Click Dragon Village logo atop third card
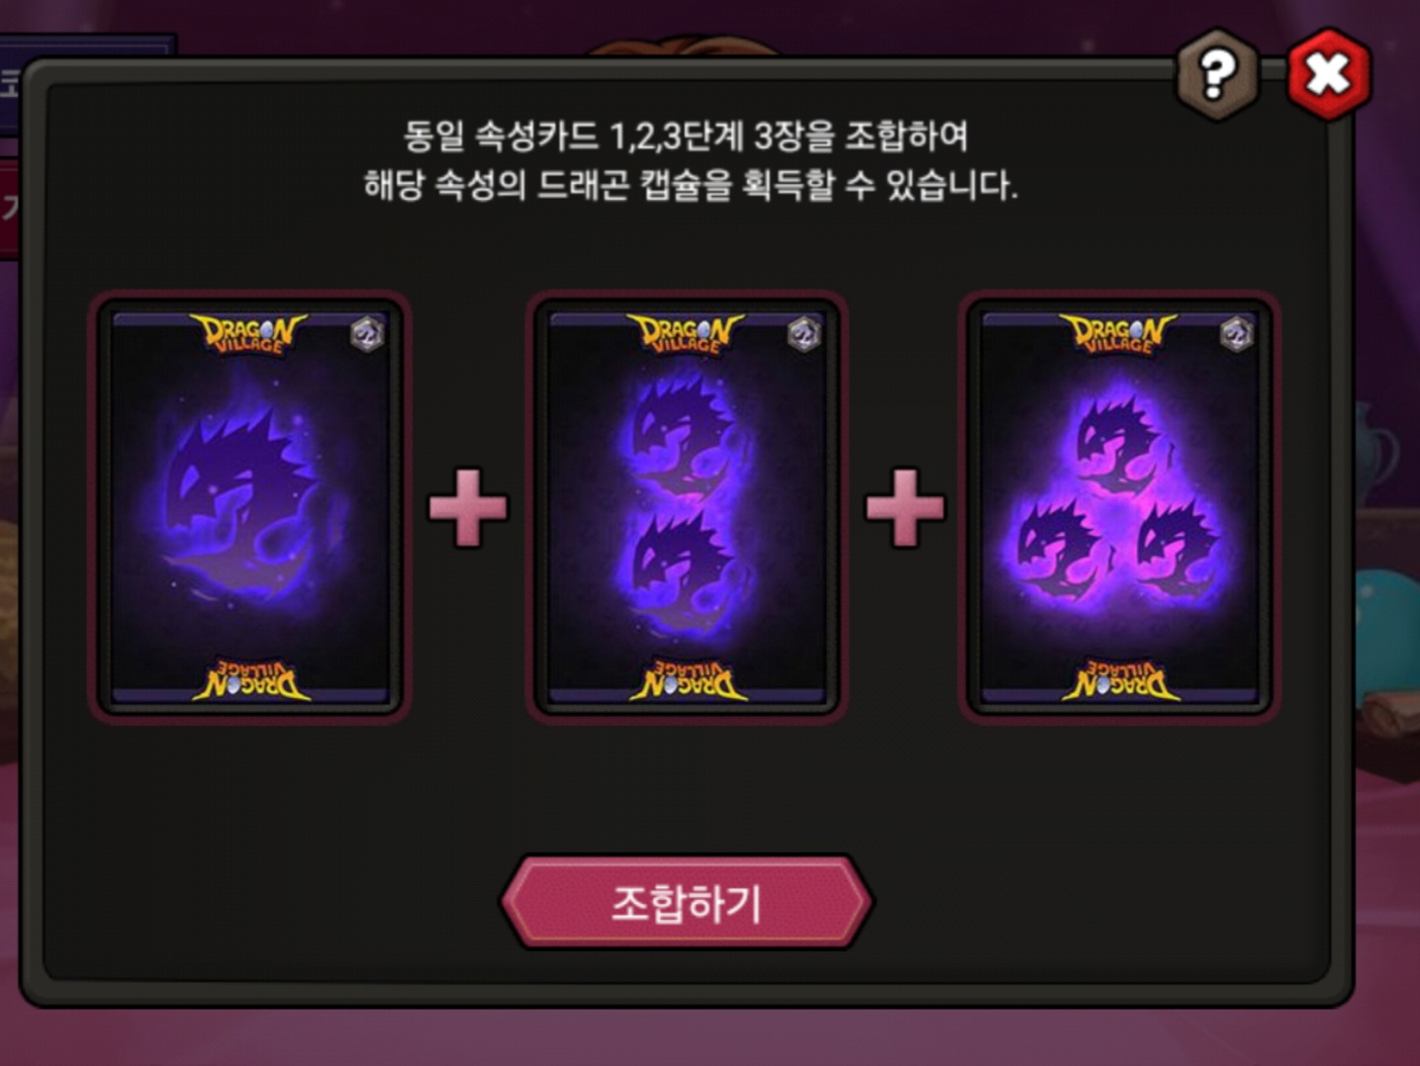This screenshot has height=1066, width=1420. coord(1118,334)
